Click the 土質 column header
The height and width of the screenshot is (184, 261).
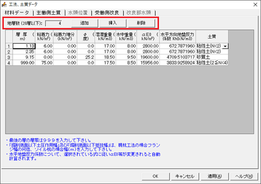[212, 37]
